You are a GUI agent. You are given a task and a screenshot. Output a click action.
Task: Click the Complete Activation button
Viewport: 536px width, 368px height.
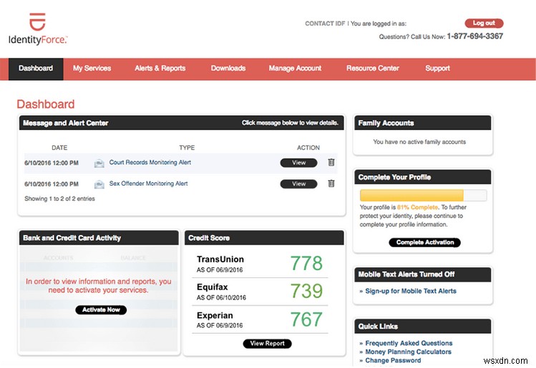(x=425, y=242)
